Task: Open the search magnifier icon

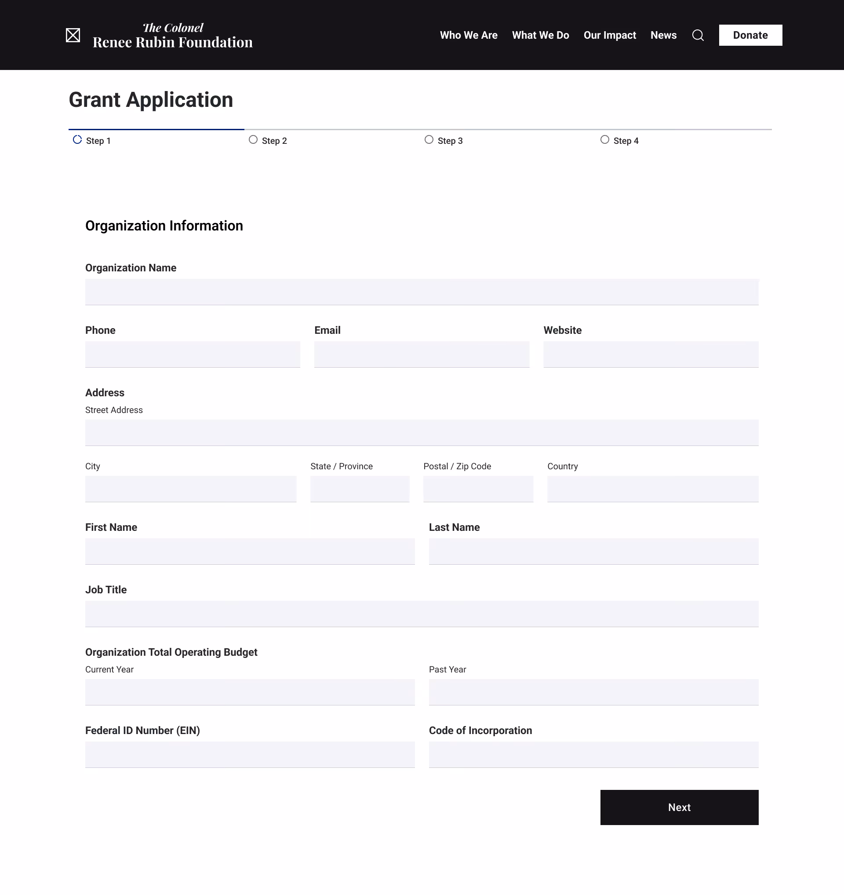Action: click(x=698, y=35)
